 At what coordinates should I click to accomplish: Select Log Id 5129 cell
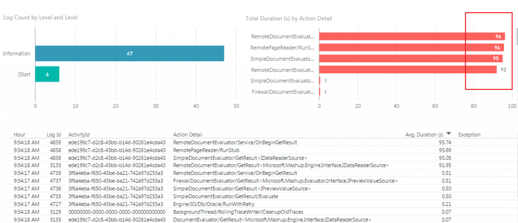point(56,212)
